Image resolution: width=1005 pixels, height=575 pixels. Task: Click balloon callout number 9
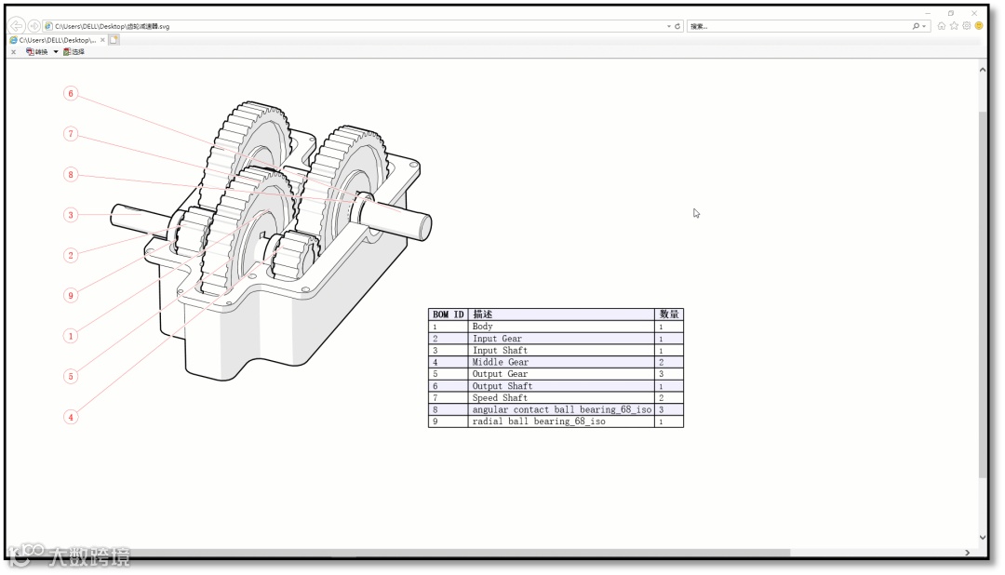tap(71, 296)
